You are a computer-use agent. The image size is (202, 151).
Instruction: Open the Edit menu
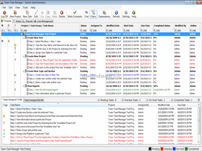point(11,8)
